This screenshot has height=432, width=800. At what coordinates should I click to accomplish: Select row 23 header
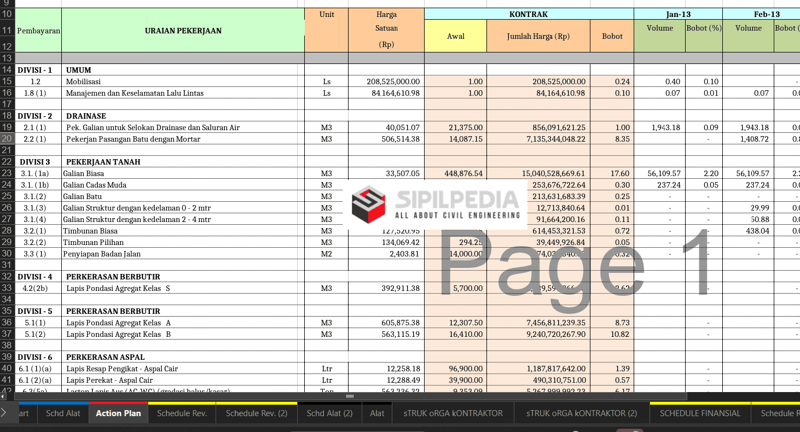click(7, 173)
